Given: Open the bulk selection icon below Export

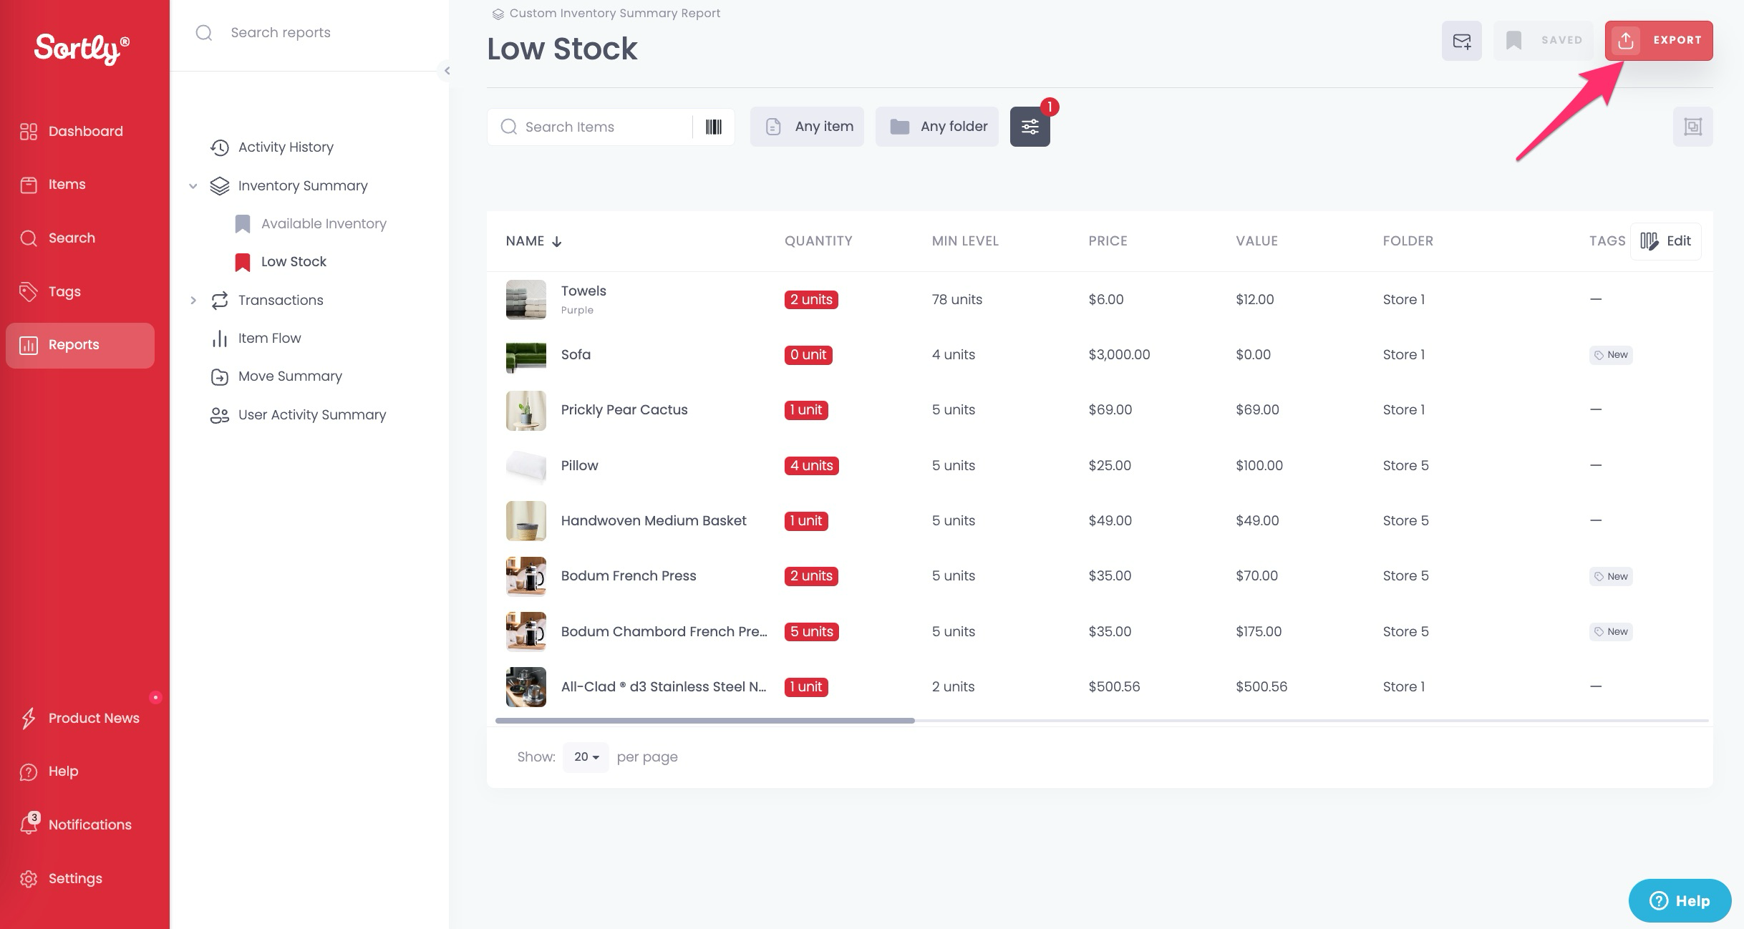Looking at the screenshot, I should click(x=1693, y=126).
